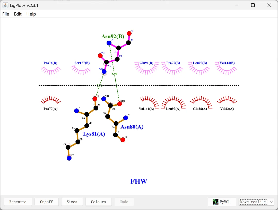Screen dimensions: 278x210
Task: Click the Pro76(B) label
Action: click(x=50, y=63)
